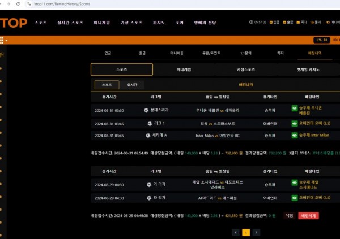
Task: Switch to the 미니게임 category tab
Action: pyautogui.click(x=184, y=69)
